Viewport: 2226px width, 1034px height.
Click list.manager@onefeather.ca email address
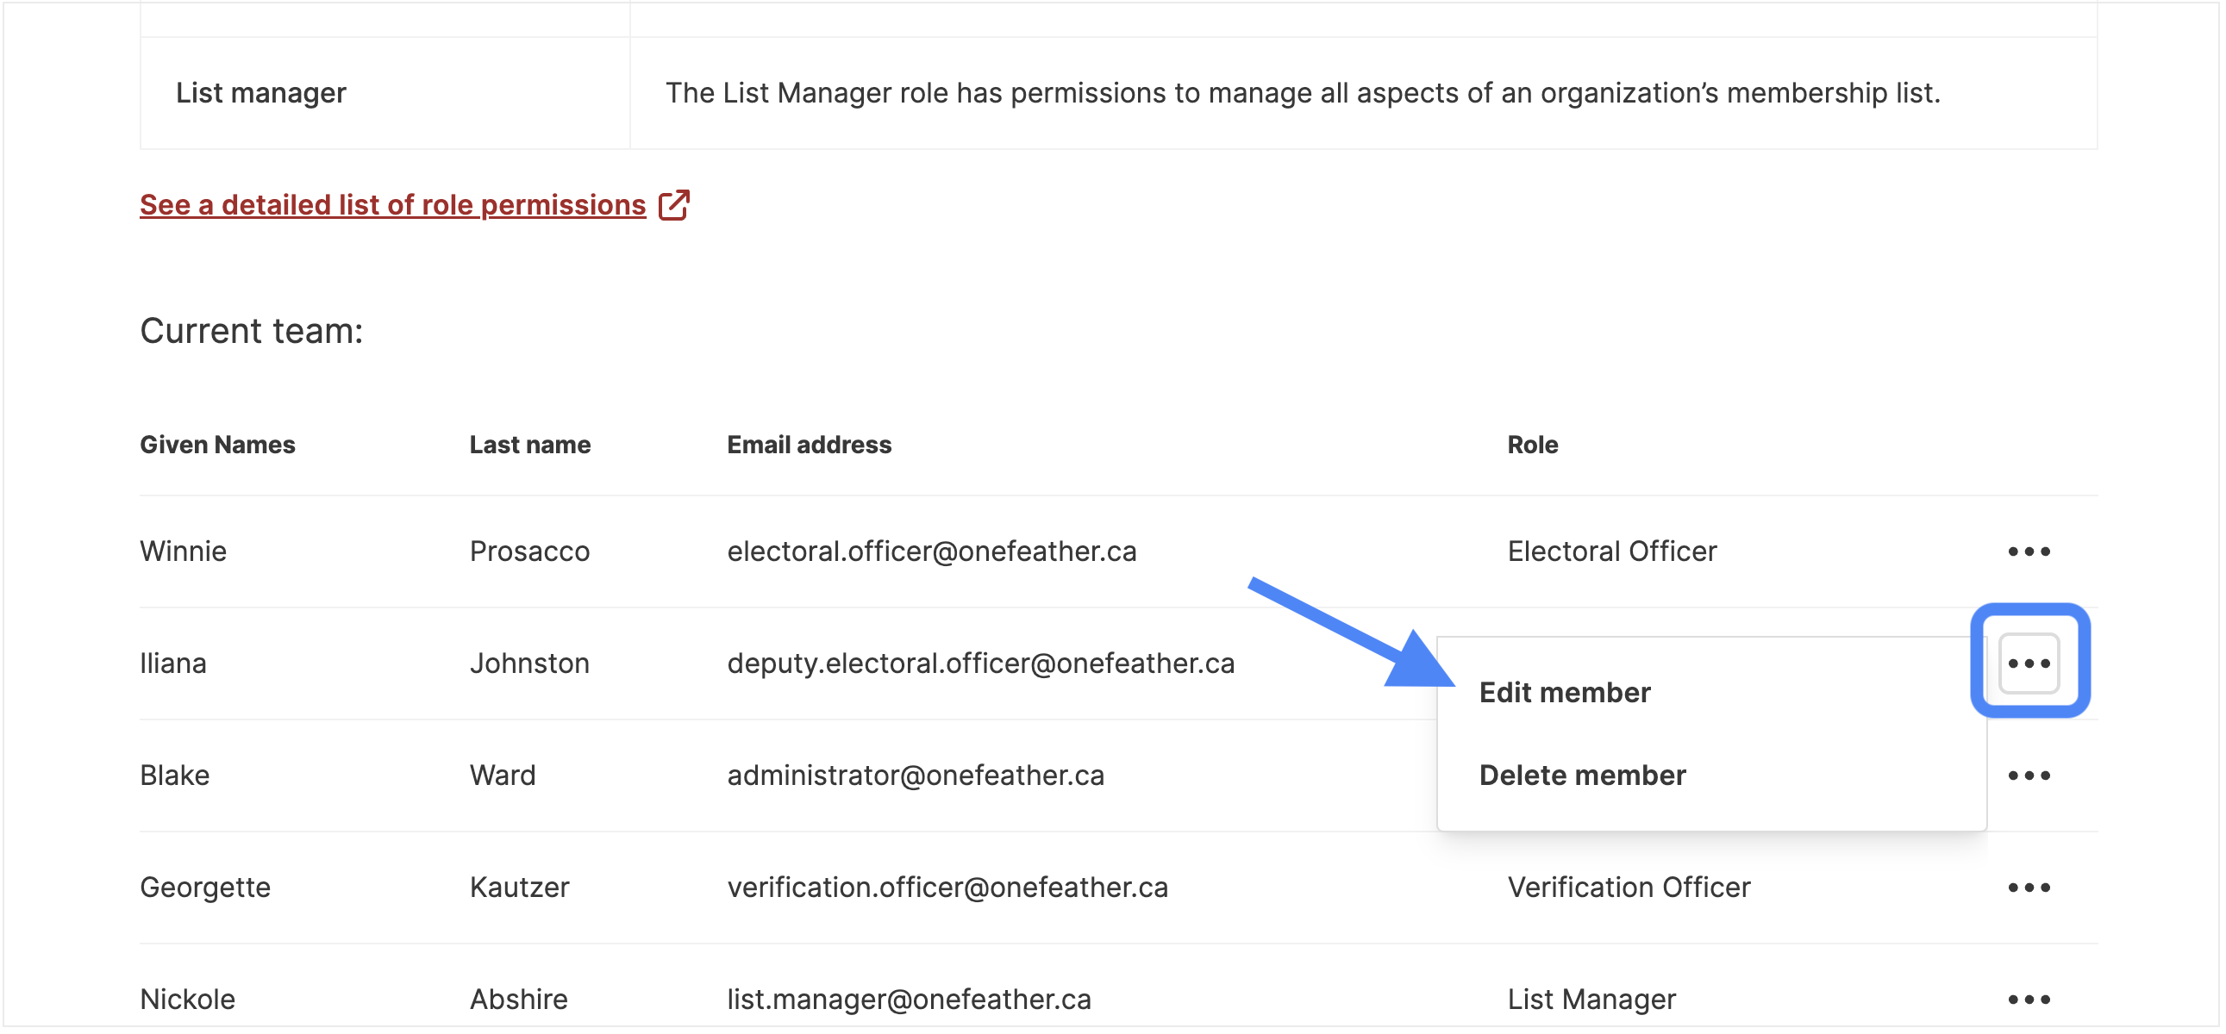point(909,1000)
